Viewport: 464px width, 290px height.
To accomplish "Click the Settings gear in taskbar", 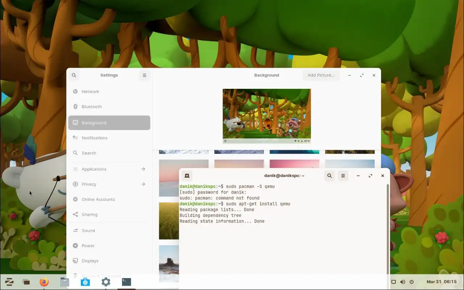I will pos(106,282).
